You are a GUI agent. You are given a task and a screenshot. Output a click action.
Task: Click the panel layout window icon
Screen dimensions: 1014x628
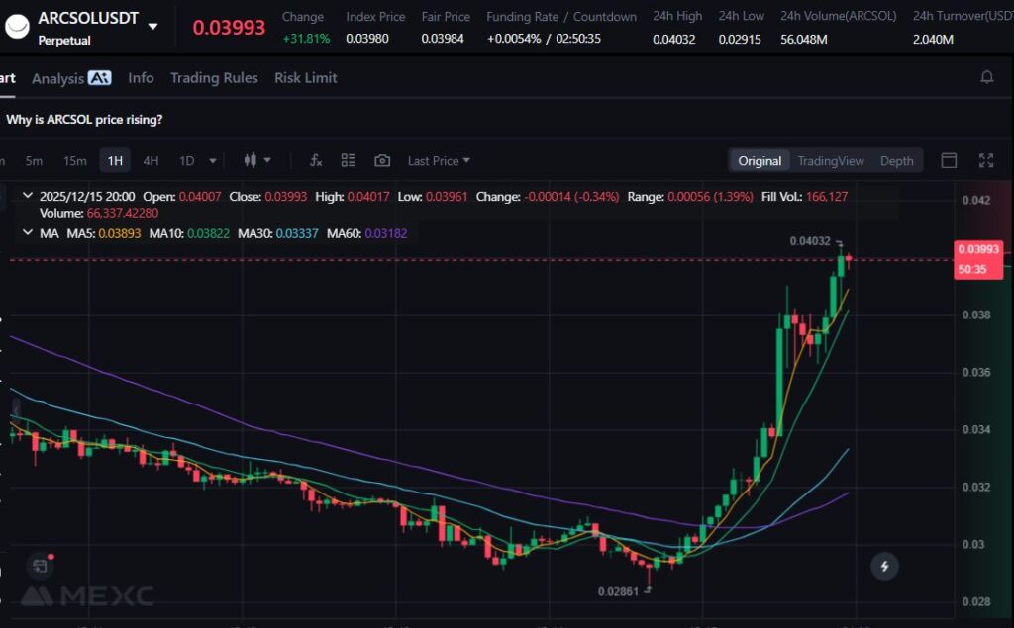949,160
